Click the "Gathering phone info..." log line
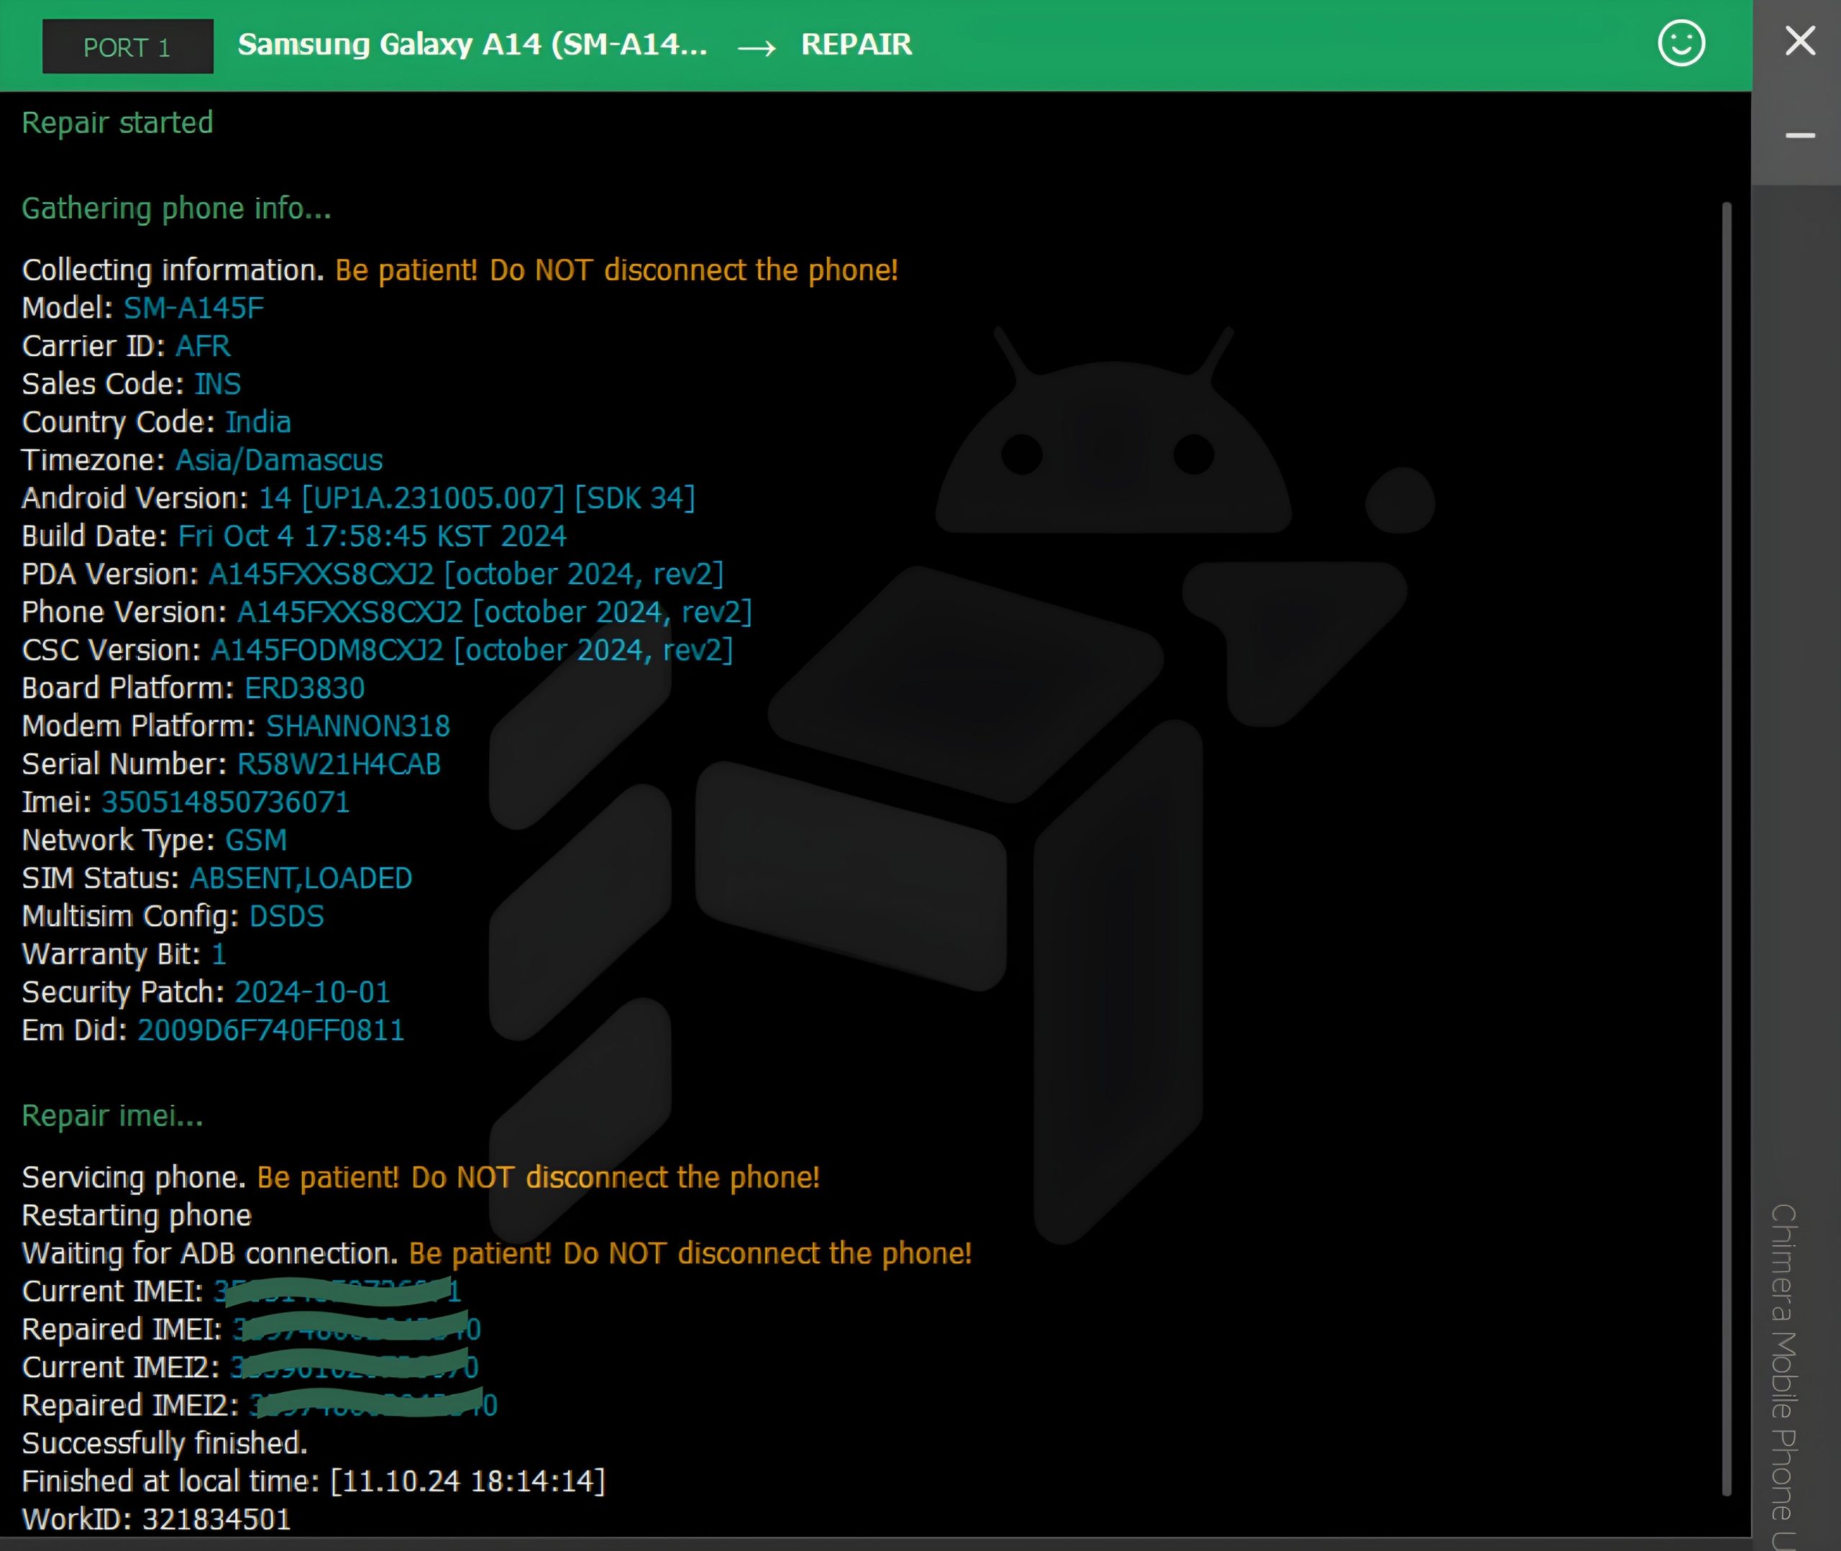 (x=176, y=209)
